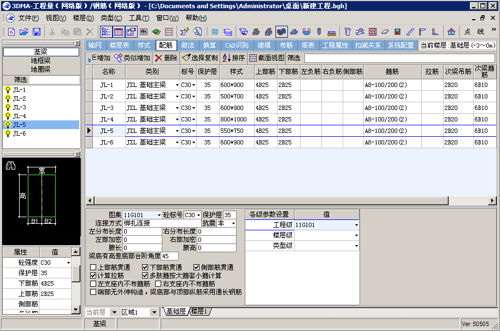Select JL-3 in the beam list
This screenshot has width=500, height=331.
19,107
